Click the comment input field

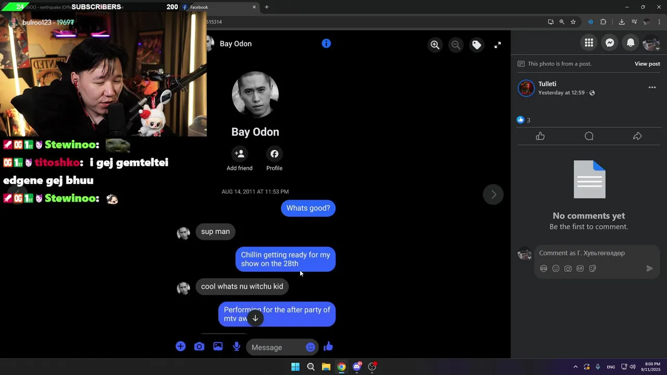tap(597, 253)
